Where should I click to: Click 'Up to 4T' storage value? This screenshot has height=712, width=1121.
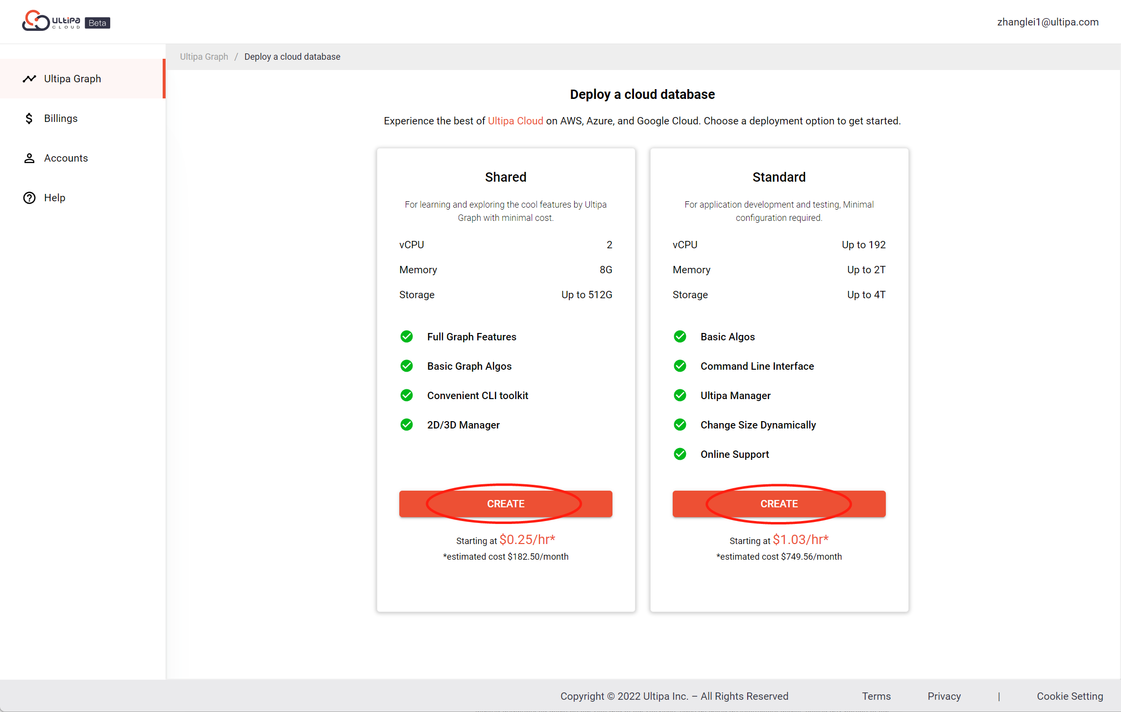click(866, 295)
